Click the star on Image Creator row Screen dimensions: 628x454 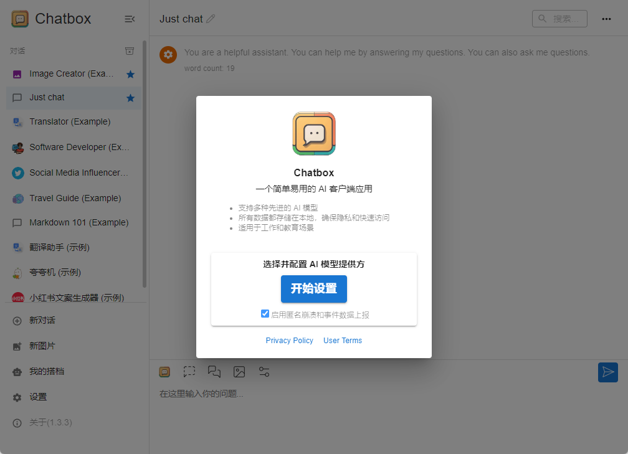tap(130, 74)
